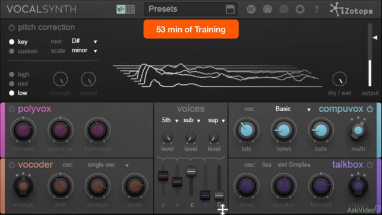Open the root D# dropdown
This screenshot has width=382, height=215.
tap(84, 41)
